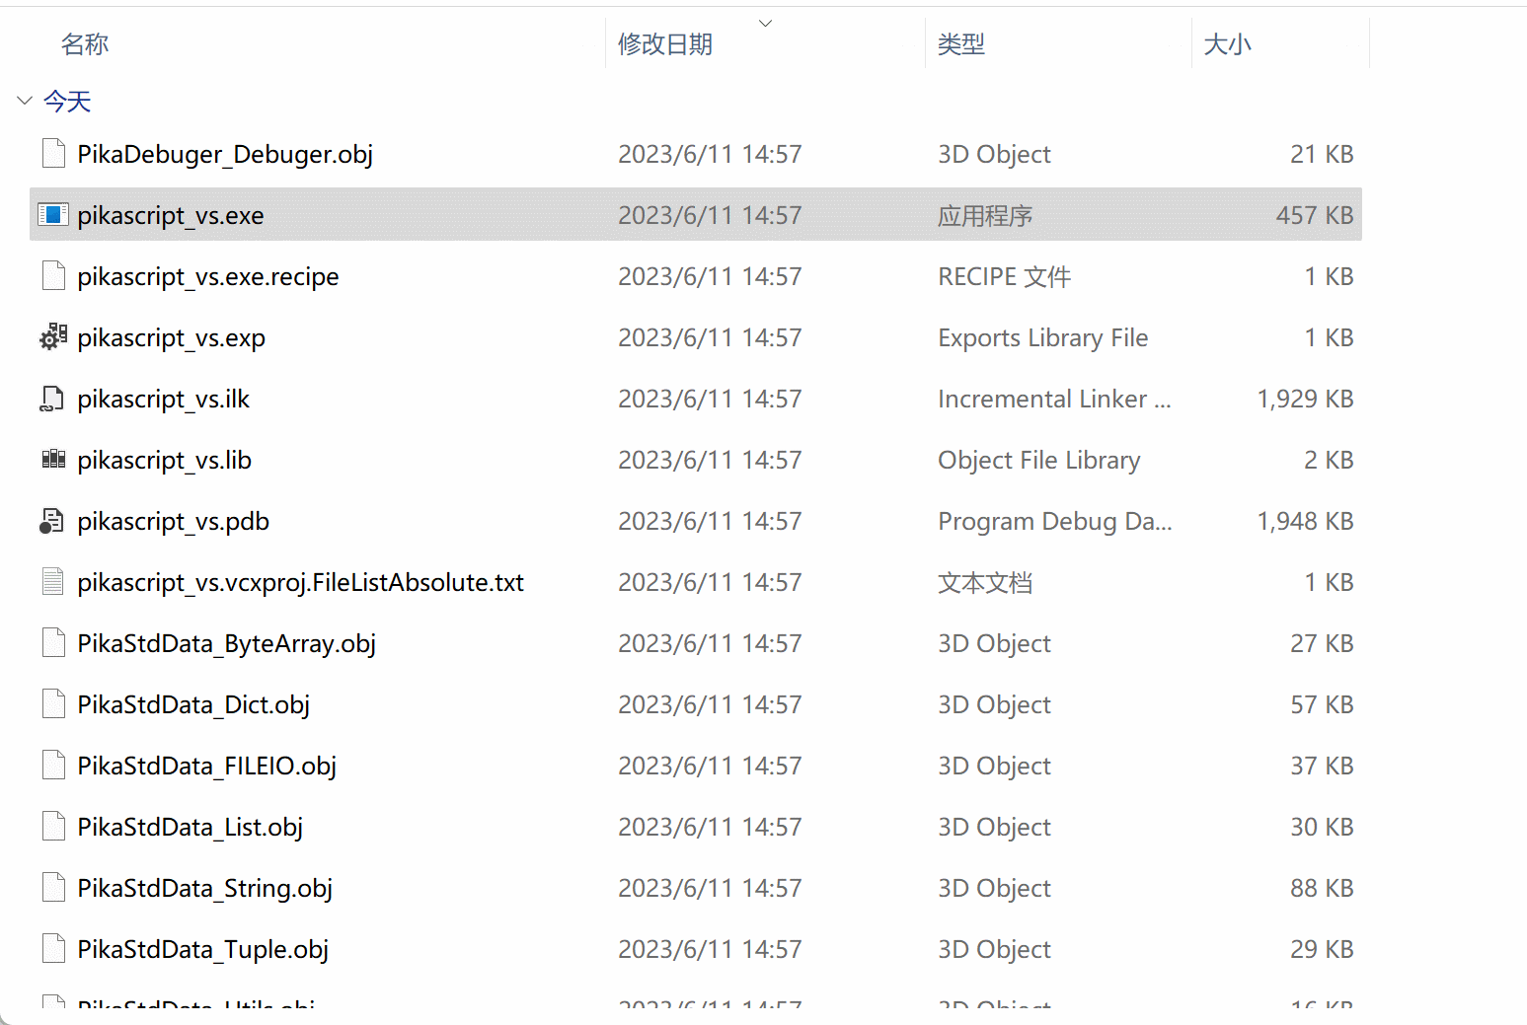The image size is (1527, 1025).
Task: Select the PikaStdData_ByteArray.obj row
Action: coord(226,642)
